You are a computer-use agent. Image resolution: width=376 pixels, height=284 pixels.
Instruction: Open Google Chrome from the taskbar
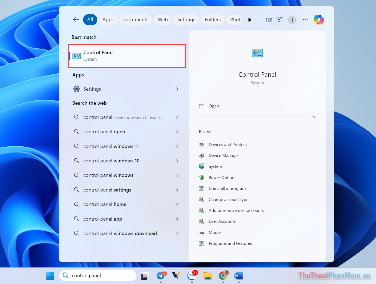pyautogui.click(x=223, y=276)
